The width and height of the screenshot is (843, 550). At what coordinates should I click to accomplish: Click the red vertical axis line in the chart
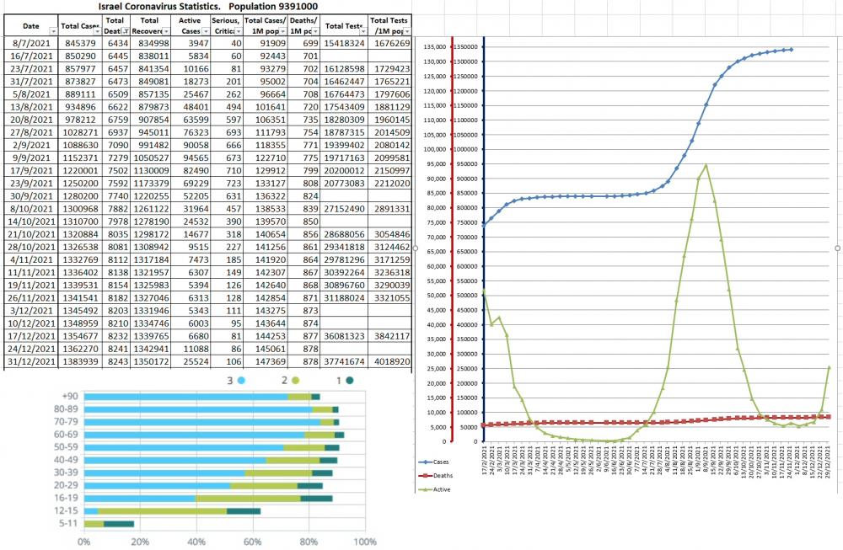[x=452, y=239]
